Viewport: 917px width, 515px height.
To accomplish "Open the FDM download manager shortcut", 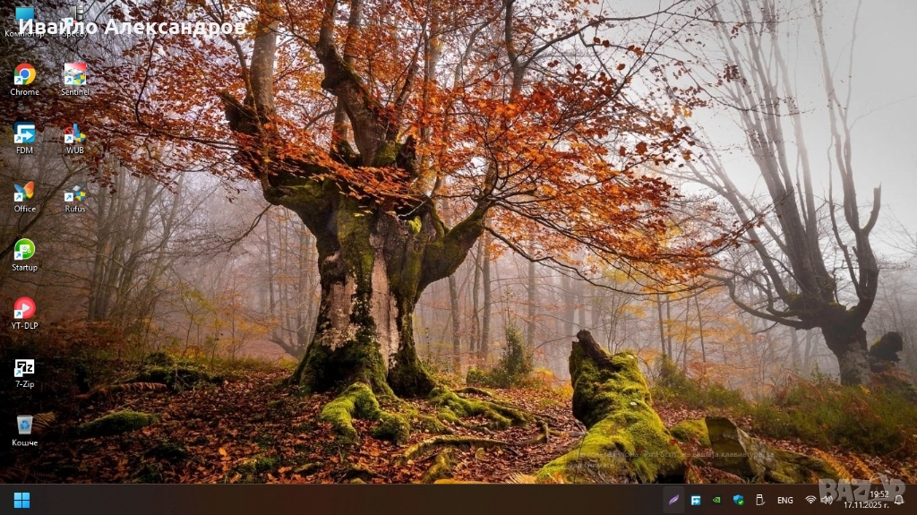I will pos(24,133).
